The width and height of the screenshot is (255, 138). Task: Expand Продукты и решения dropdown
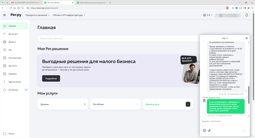[x=38, y=15]
